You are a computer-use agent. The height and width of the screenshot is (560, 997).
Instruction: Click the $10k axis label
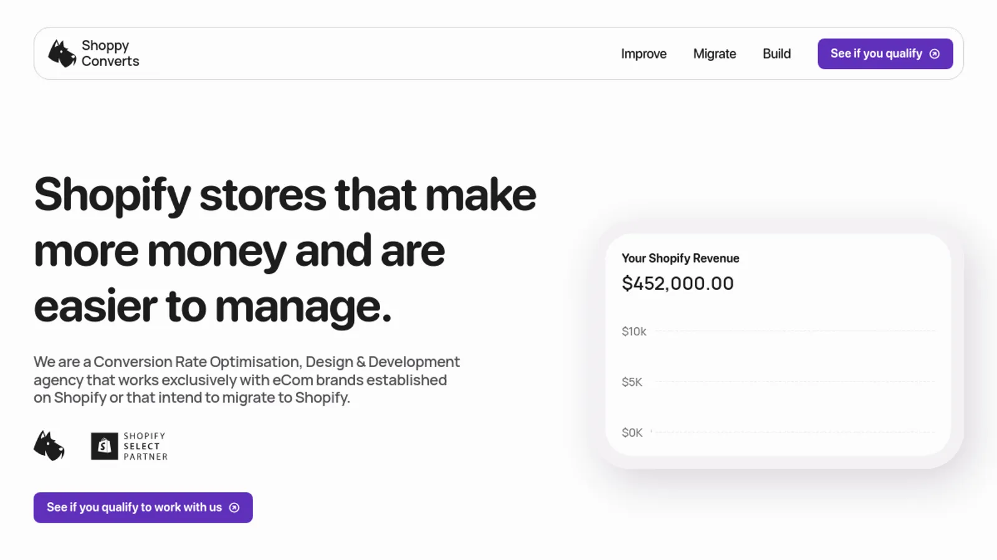[x=634, y=332]
